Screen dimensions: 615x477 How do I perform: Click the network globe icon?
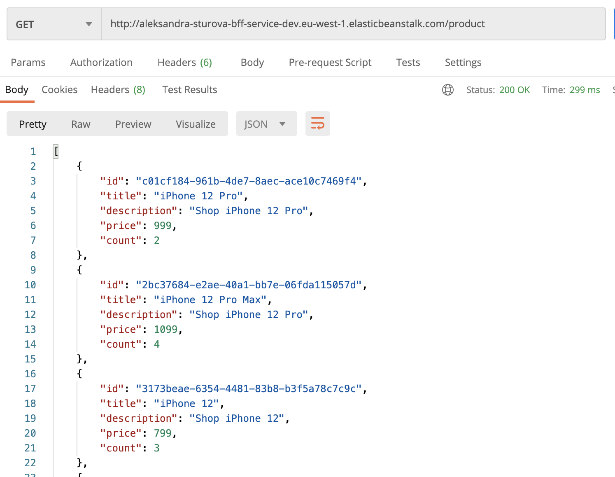coord(448,90)
